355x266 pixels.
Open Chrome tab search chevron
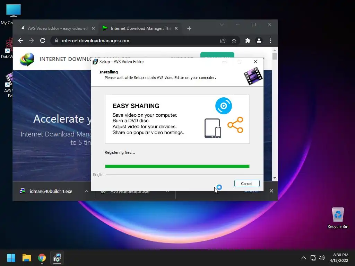pyautogui.click(x=222, y=25)
